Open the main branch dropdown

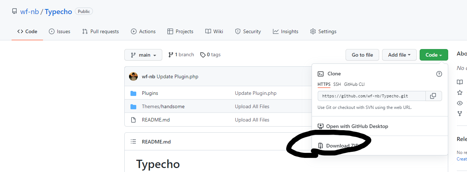pos(143,55)
